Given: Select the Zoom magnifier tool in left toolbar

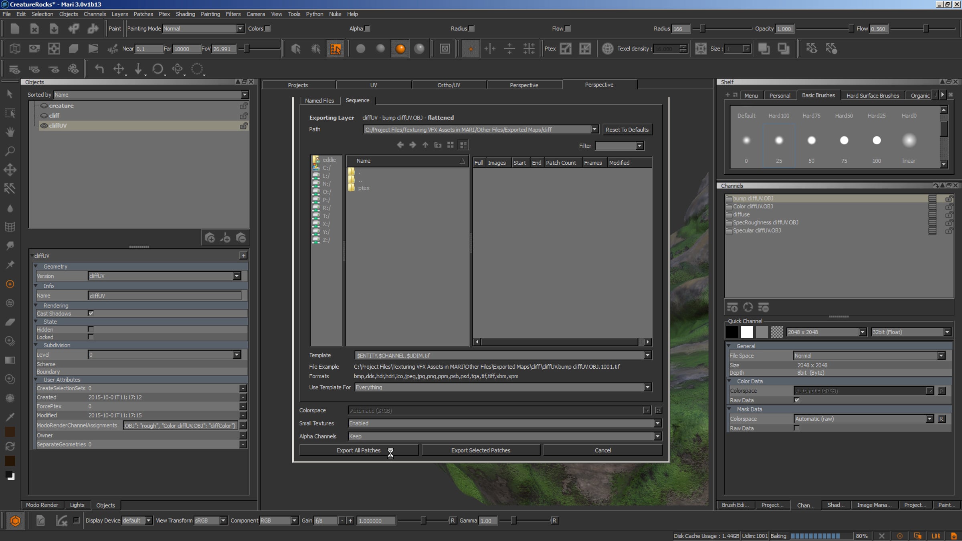Looking at the screenshot, I should 10,151.
